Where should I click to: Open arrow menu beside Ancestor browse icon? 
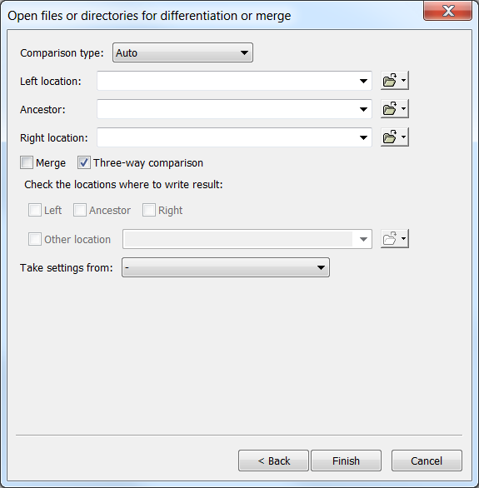[403, 109]
